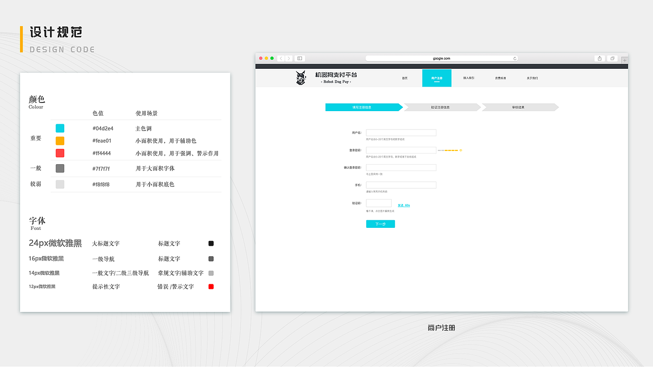Screen dimensions: 653x367
Task: Click the text 用于小面积底色
Action: coord(155,184)
